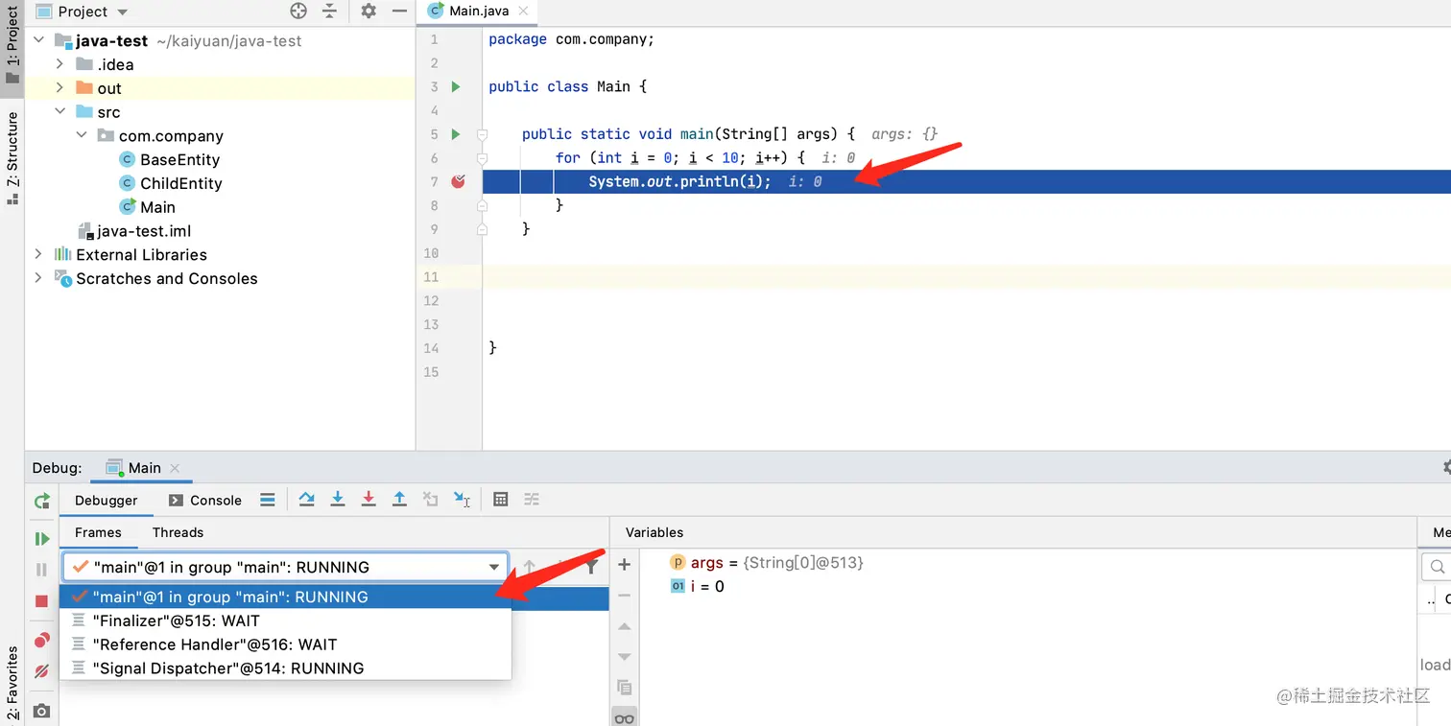Open the Frames tab

98,532
